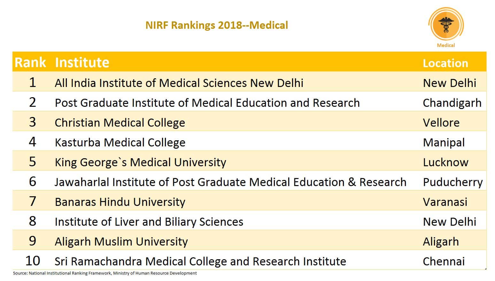Select the Institute column header
This screenshot has height=281, width=495.
[x=82, y=62]
